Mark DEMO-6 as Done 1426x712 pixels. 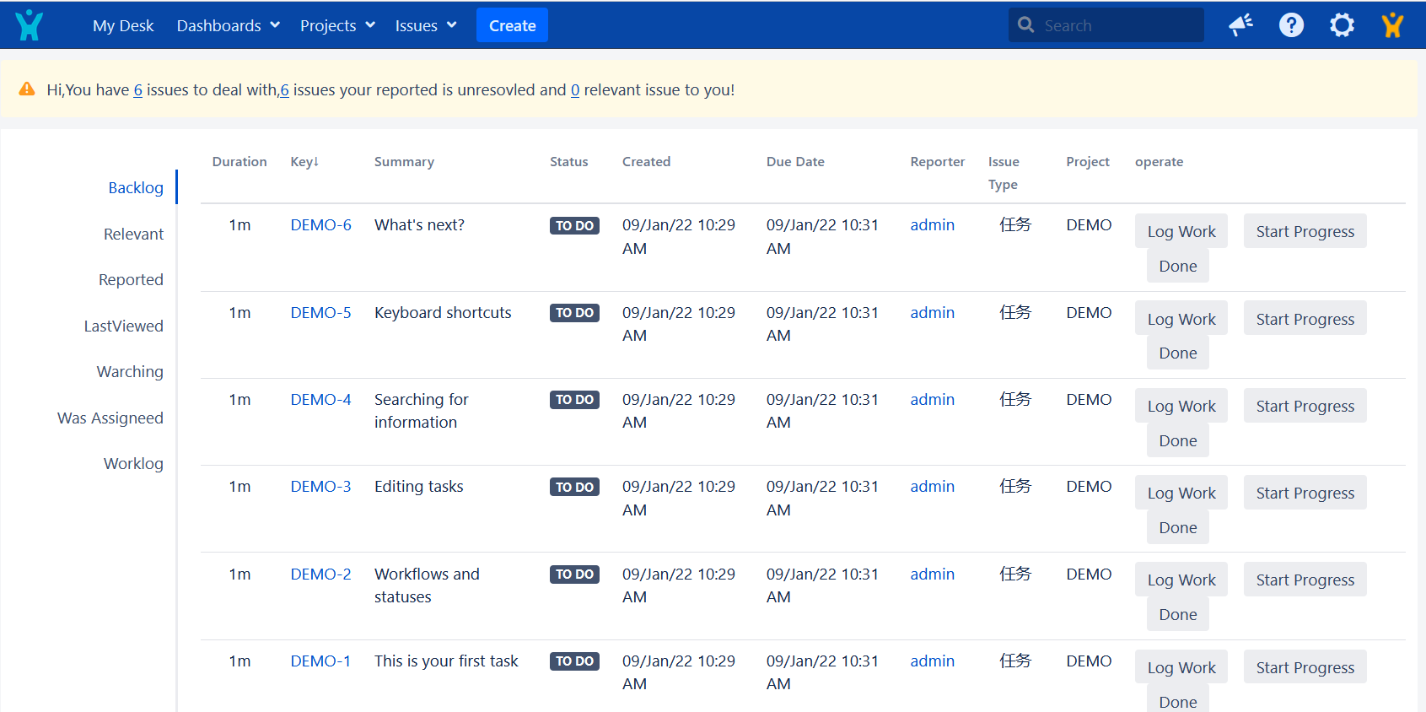1178,266
